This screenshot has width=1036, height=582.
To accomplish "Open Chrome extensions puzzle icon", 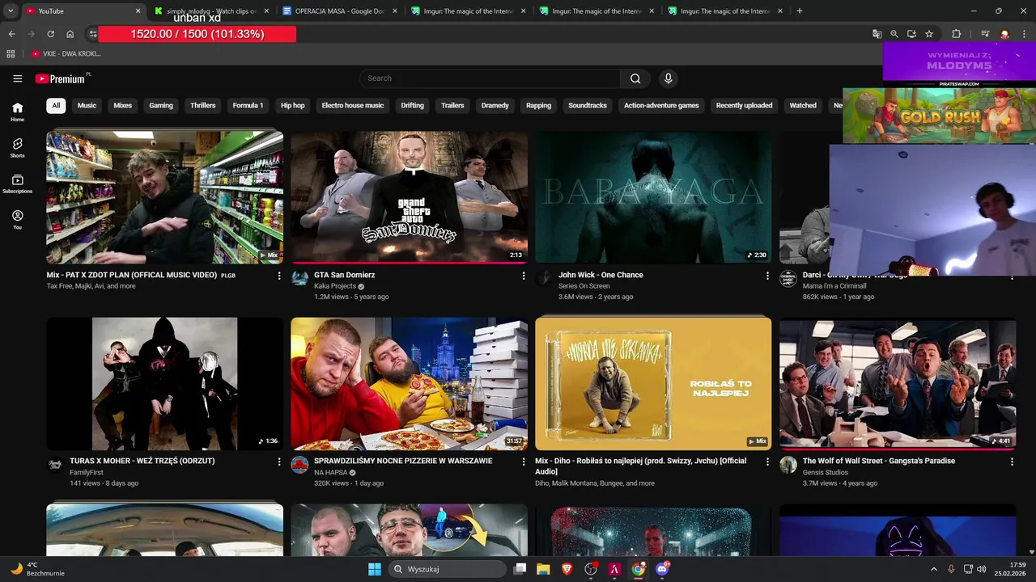I will coord(956,34).
